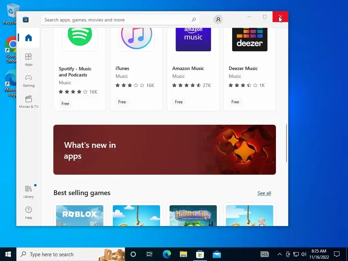The height and width of the screenshot is (261, 348).
Task: Open the Windows Start menu
Action: (8, 254)
